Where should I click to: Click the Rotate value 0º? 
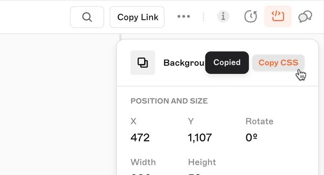251,138
